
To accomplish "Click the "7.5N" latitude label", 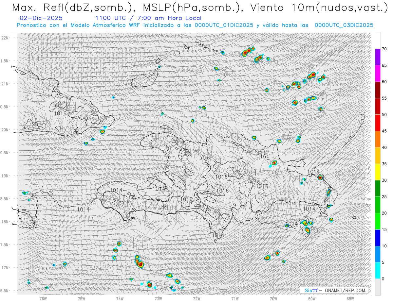I will coord(5,245).
